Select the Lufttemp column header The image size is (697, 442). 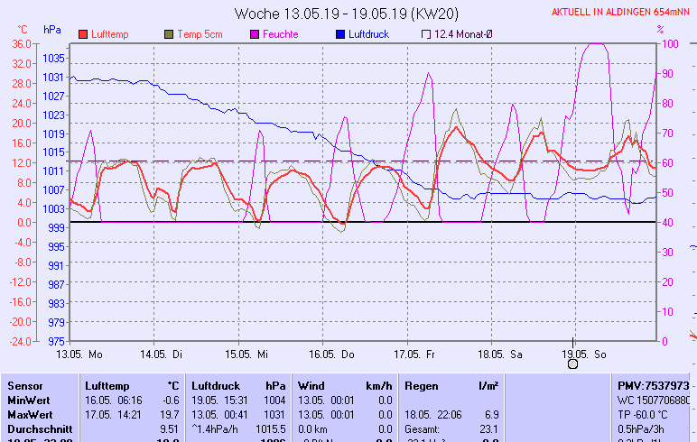[x=105, y=385]
